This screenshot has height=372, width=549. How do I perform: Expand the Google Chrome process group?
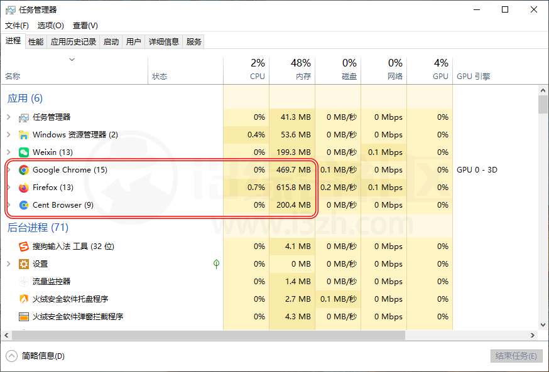[x=8, y=170]
